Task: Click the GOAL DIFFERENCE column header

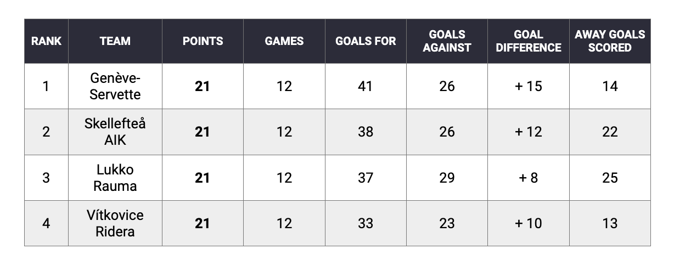Action: pos(528,41)
